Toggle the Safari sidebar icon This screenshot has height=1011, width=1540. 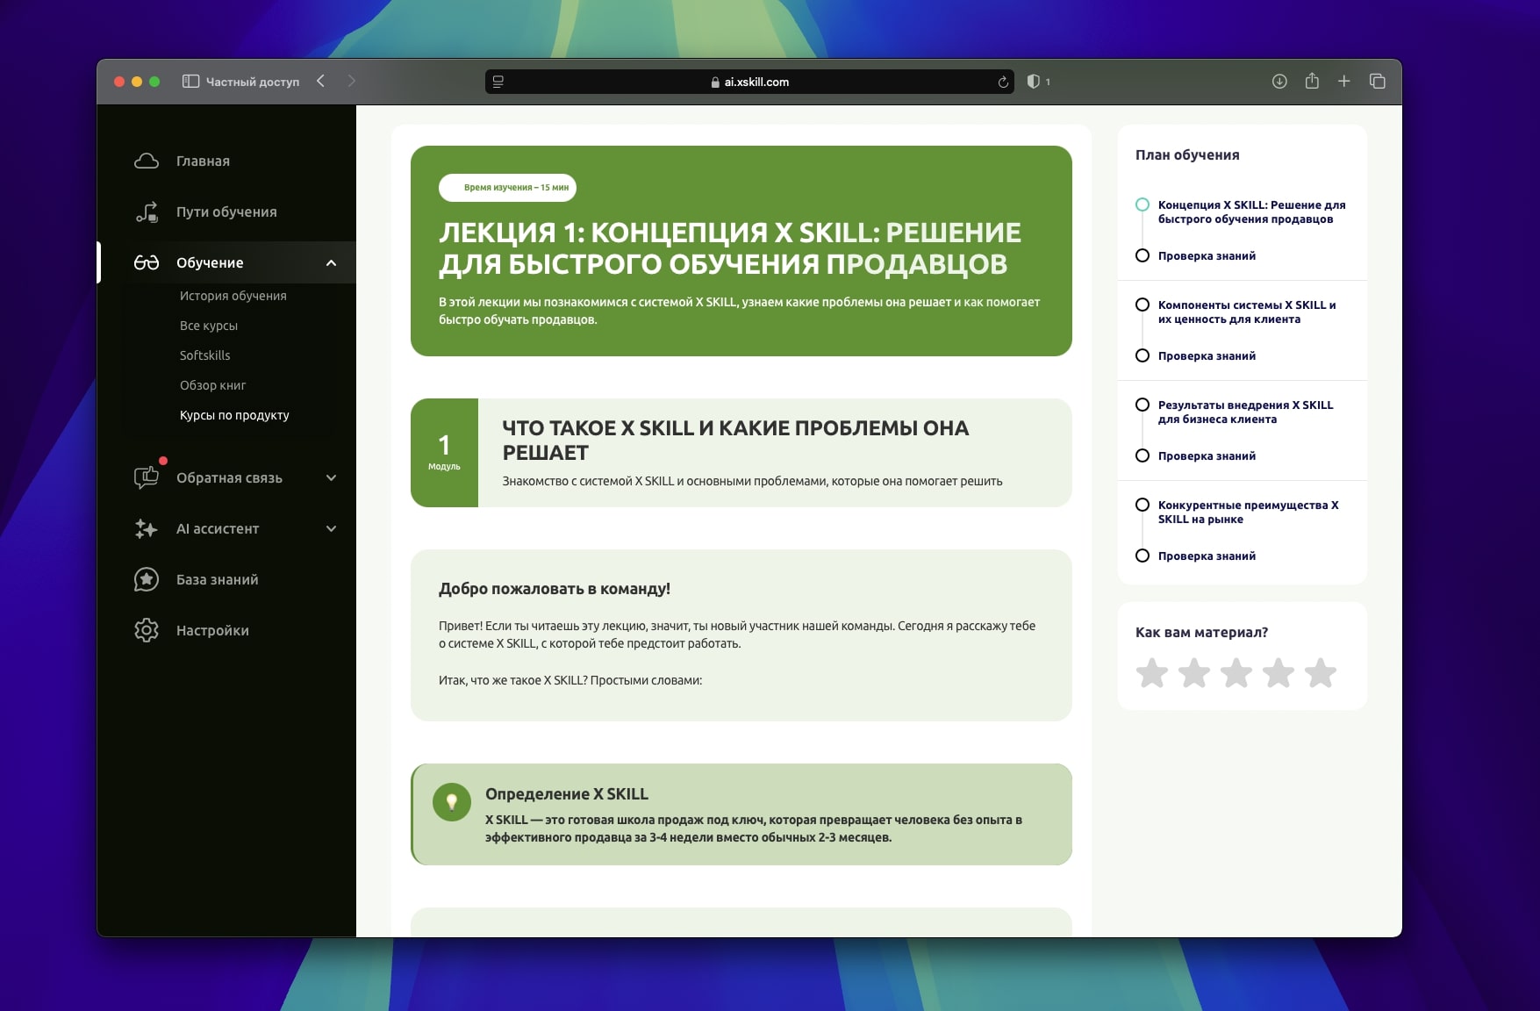[190, 82]
